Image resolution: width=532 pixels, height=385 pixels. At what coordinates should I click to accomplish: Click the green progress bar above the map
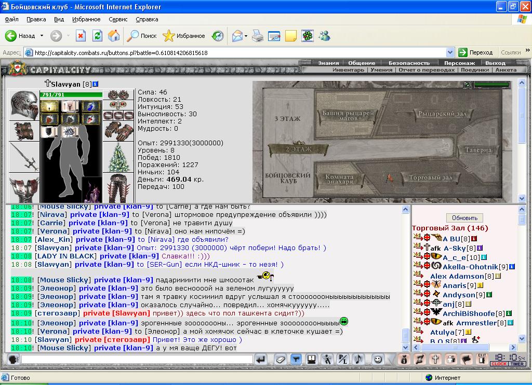(x=491, y=85)
